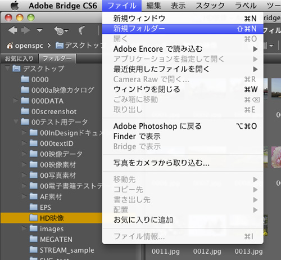The height and width of the screenshot is (260, 281).
Task: Select the MEGATEN folder
Action: click(x=56, y=239)
